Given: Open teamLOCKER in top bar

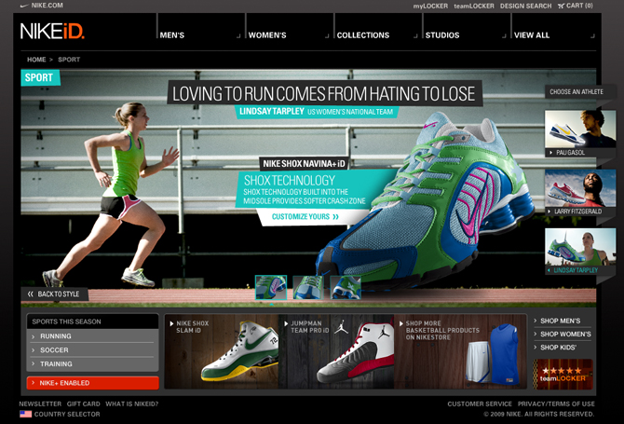Looking at the screenshot, I should [x=474, y=6].
